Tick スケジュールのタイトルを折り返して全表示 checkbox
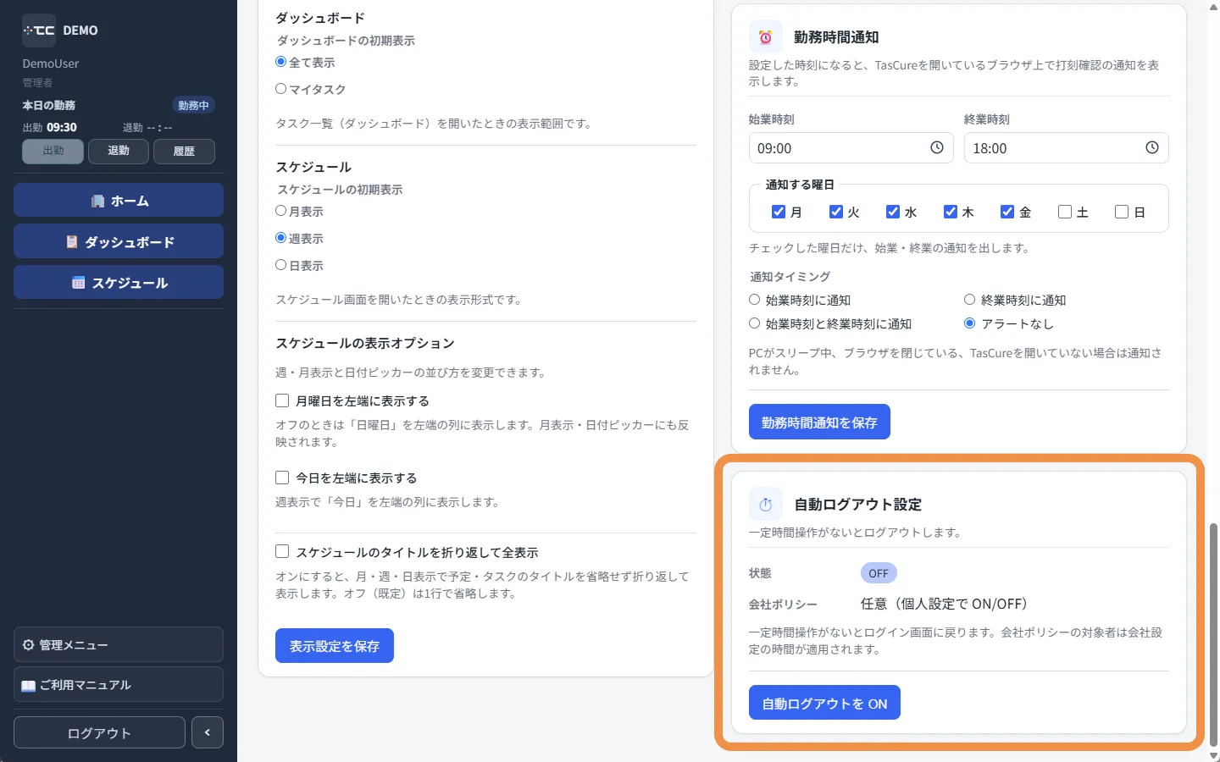Image resolution: width=1220 pixels, height=762 pixels. click(282, 552)
